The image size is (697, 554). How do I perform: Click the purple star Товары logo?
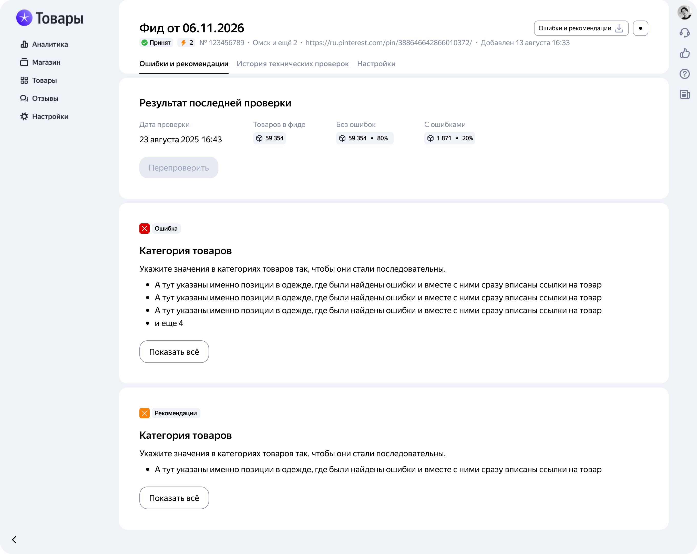(50, 18)
